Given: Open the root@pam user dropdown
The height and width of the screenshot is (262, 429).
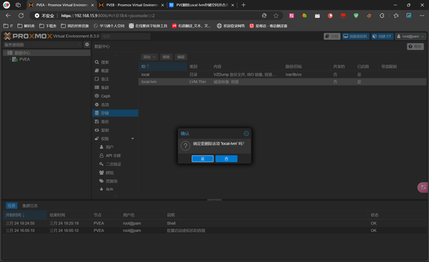Looking at the screenshot, I should (x=410, y=36).
